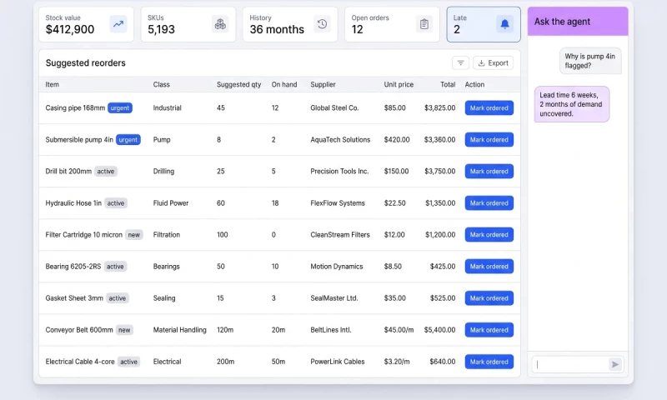The width and height of the screenshot is (667, 400).
Task: Click the agent reply about lead time 6 weeks
Action: [571, 104]
